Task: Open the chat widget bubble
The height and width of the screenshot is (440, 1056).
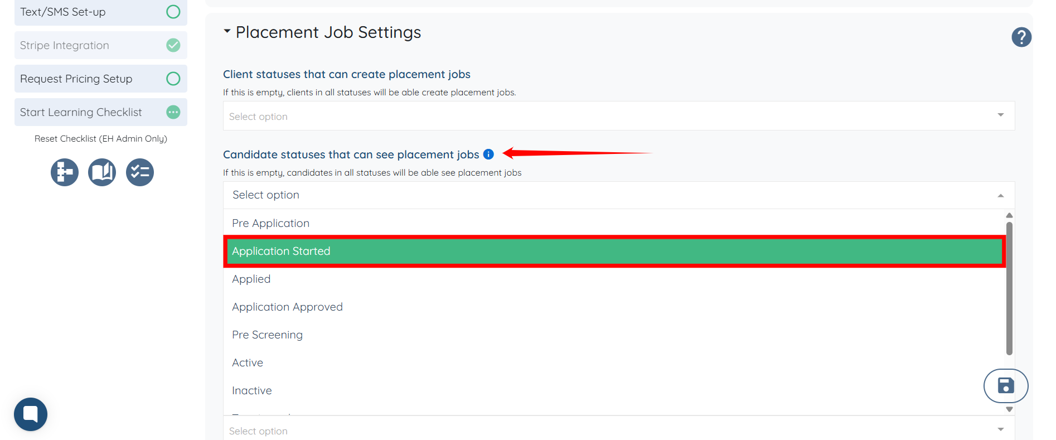Action: tap(31, 414)
